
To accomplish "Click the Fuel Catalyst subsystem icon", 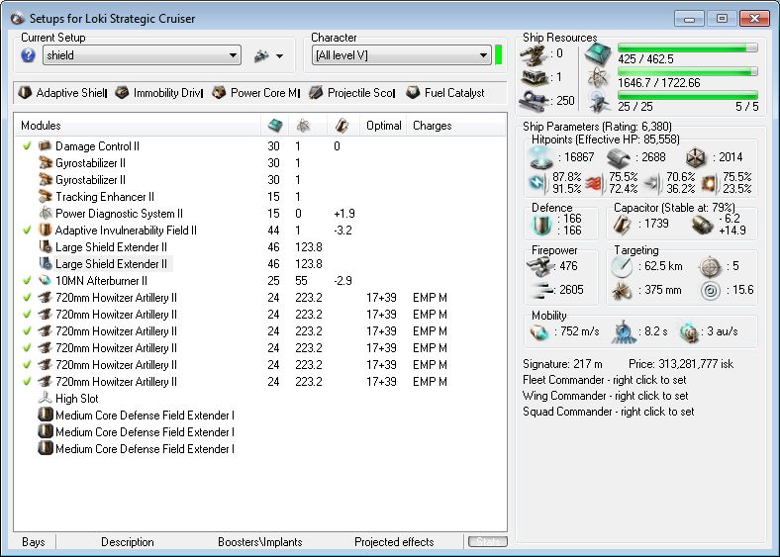I will click(413, 92).
